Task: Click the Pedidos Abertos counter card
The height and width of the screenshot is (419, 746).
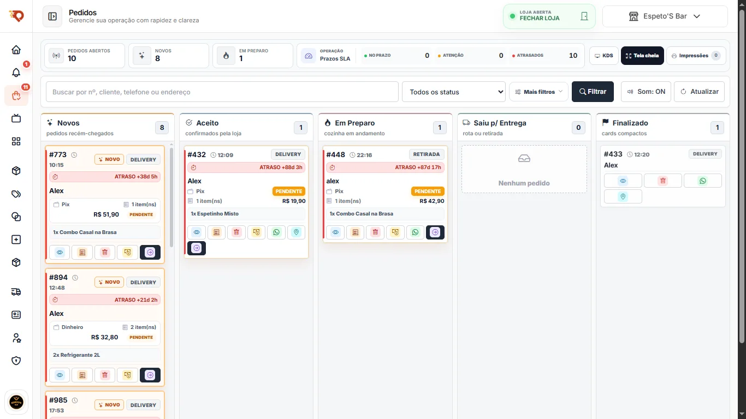Action: click(x=85, y=56)
